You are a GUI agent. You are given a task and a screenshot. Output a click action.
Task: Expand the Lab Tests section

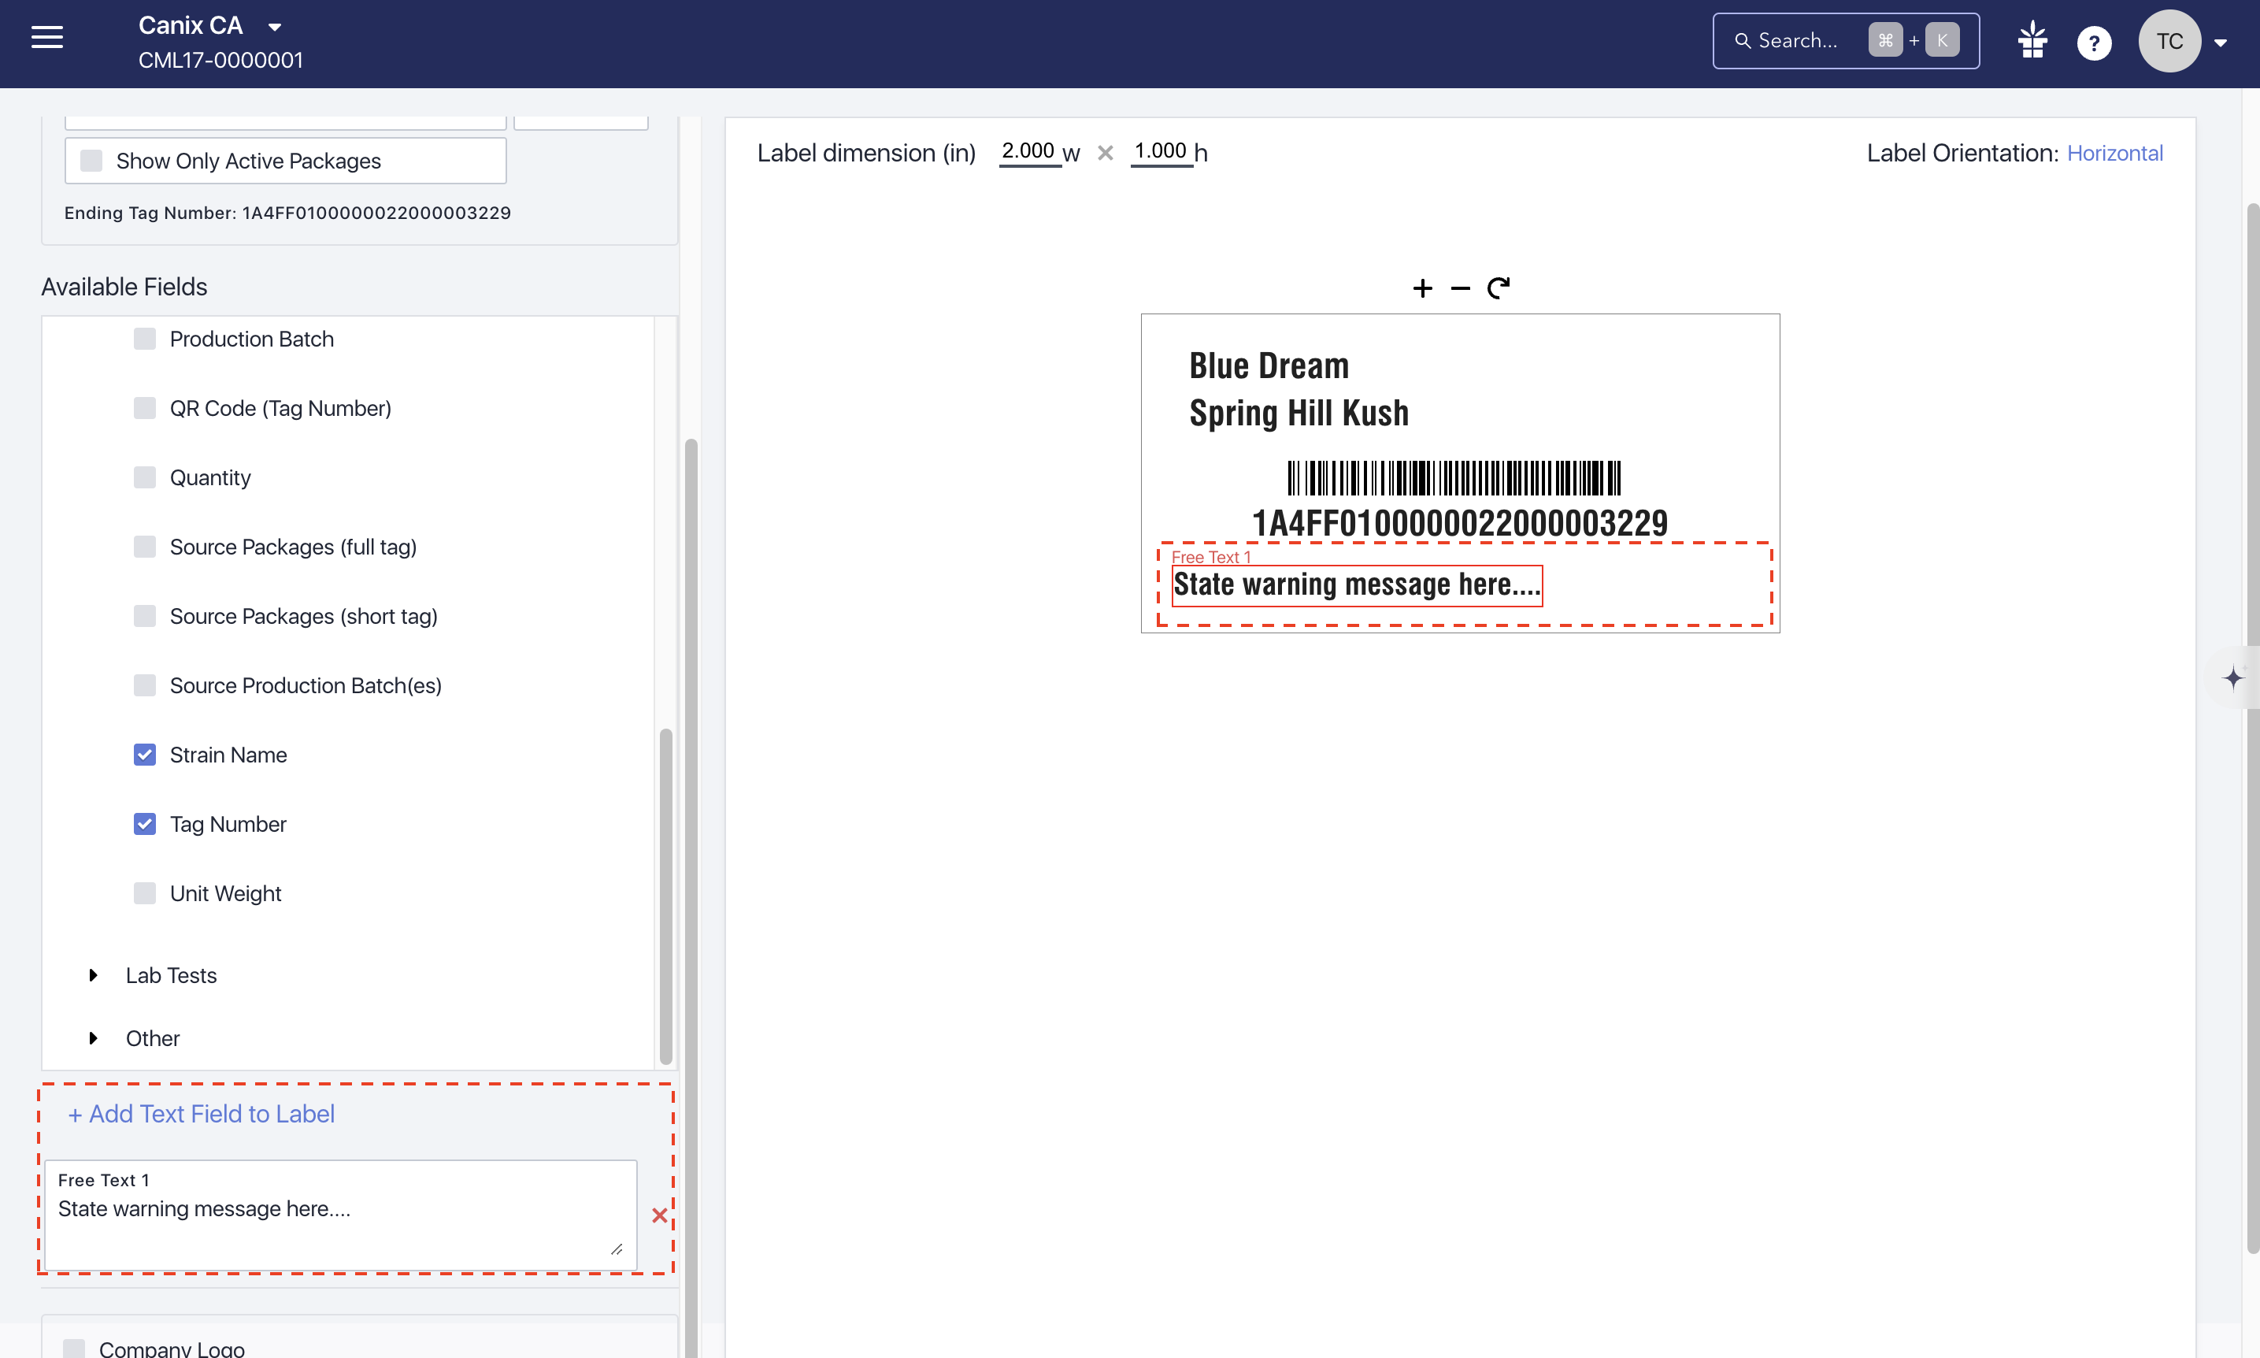click(x=92, y=975)
